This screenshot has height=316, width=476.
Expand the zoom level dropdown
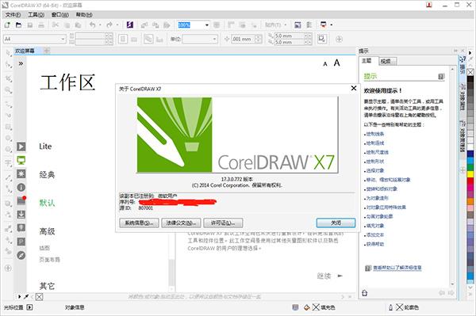(207, 25)
